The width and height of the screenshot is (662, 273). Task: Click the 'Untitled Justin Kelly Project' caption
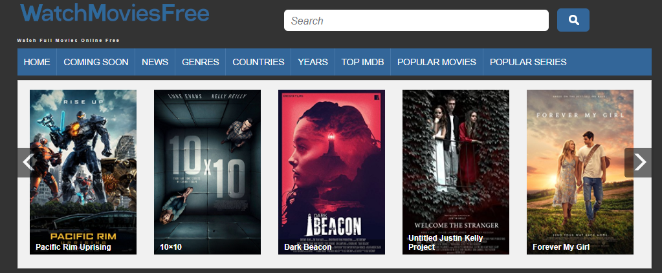pos(445,242)
